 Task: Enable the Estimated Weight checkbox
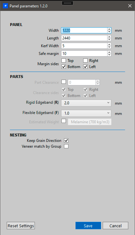click(x=64, y=121)
